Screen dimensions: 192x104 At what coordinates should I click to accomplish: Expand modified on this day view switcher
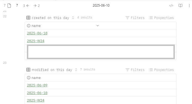point(76,70)
